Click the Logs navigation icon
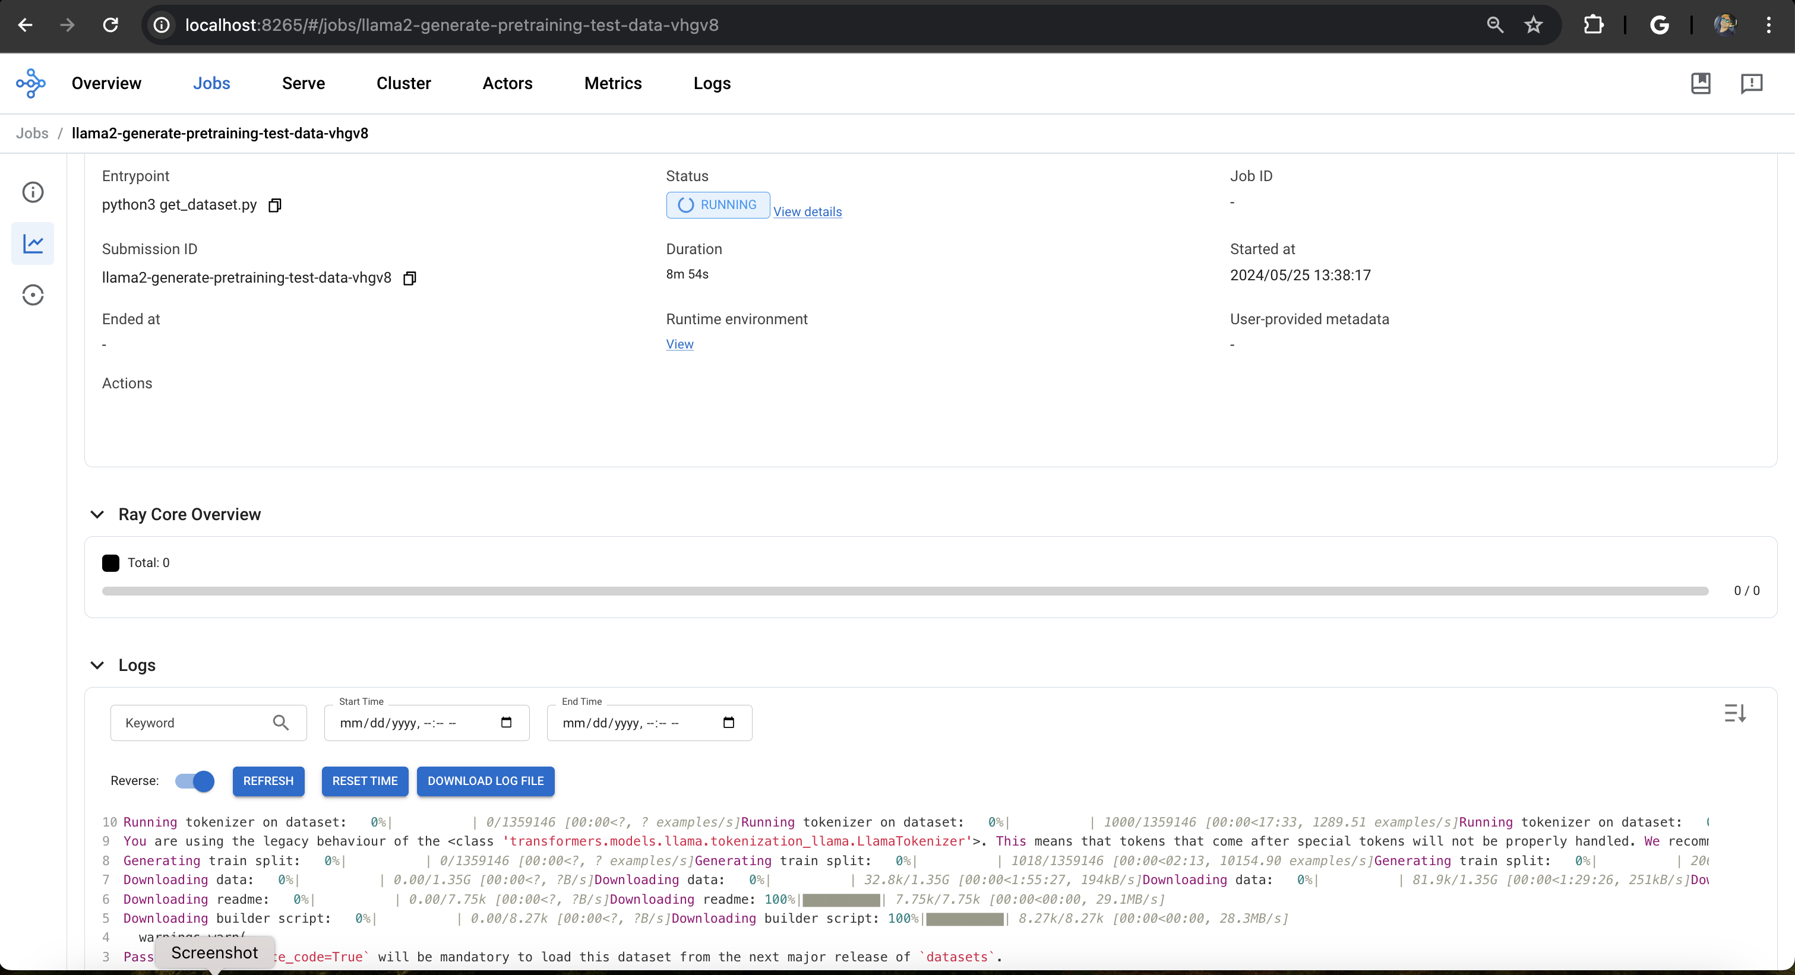 pyautogui.click(x=711, y=83)
